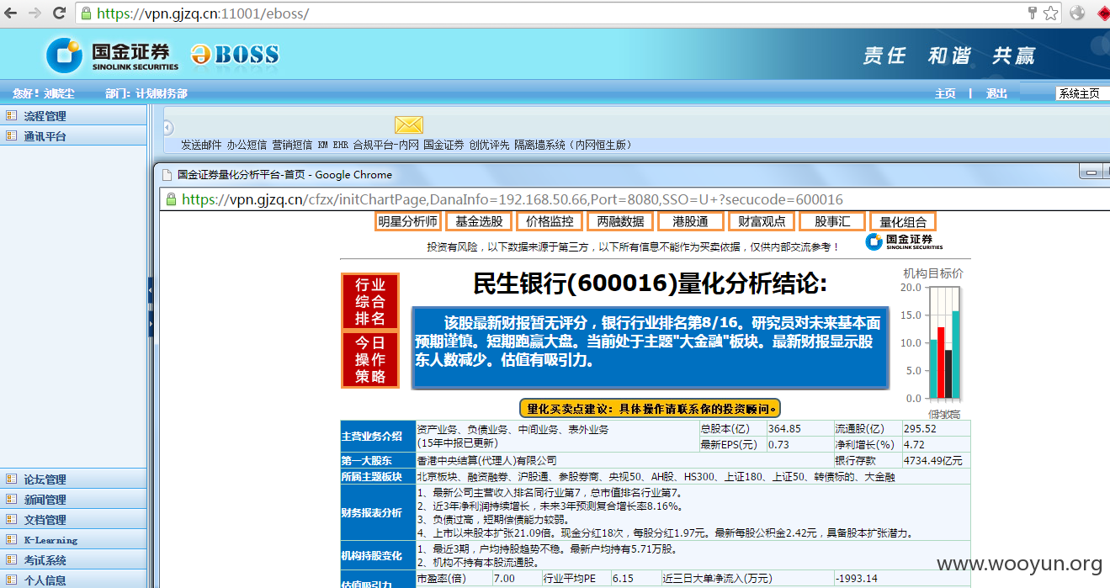Click the main browser address bar URL
This screenshot has width=1110, height=588.
(x=202, y=13)
